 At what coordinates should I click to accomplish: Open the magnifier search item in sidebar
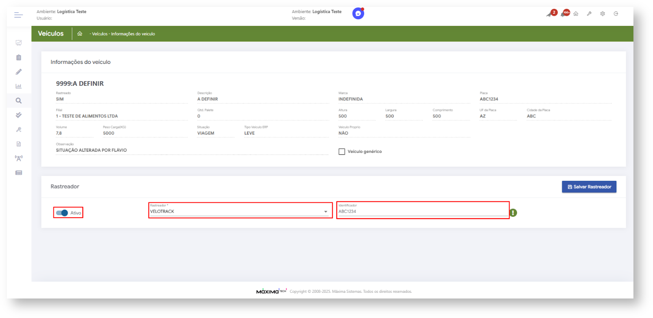point(18,100)
